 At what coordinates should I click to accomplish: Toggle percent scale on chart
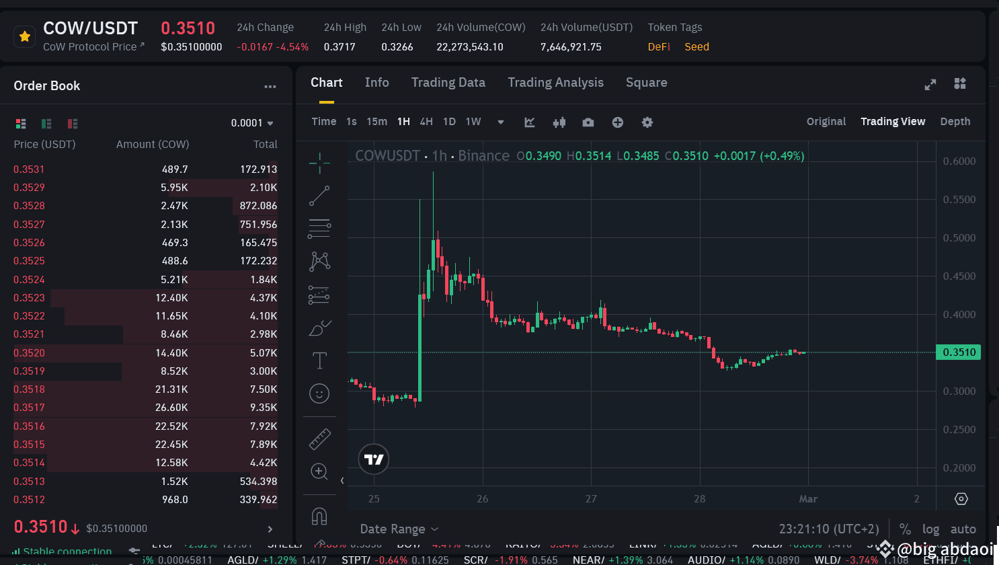click(905, 529)
